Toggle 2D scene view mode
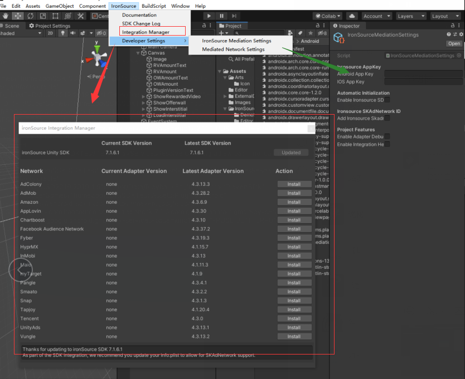This screenshot has height=379, width=465. click(50, 33)
